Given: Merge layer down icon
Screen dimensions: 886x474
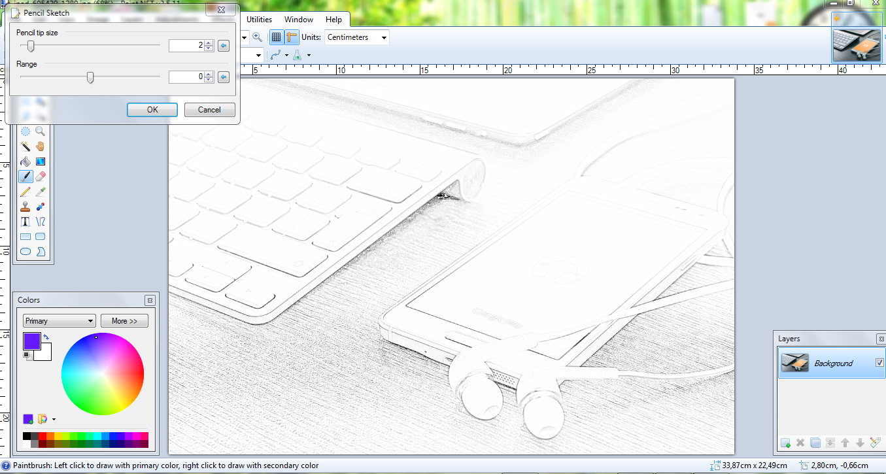Looking at the screenshot, I should pos(830,443).
